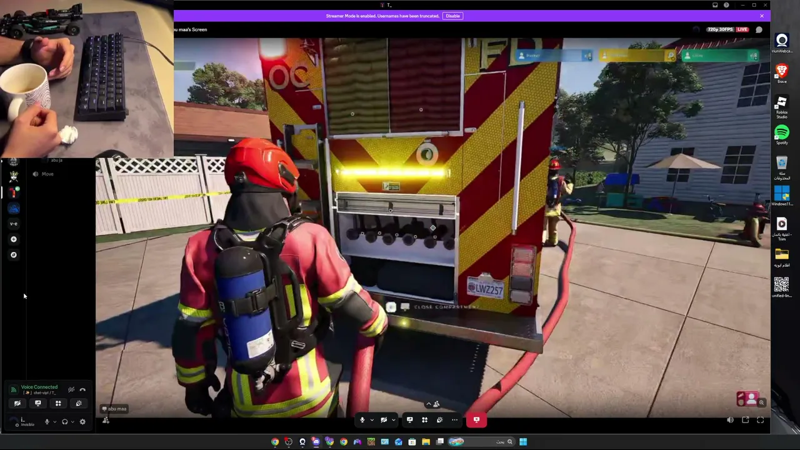Disable Streamer Mode from the purple banner
Viewport: 800px width, 450px height.
[x=452, y=16]
